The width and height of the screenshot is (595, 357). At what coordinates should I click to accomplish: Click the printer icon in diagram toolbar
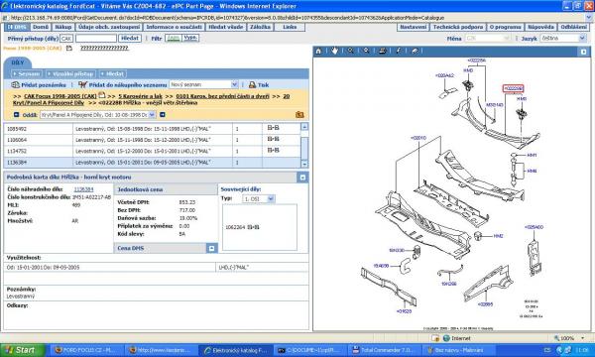[x=382, y=51]
